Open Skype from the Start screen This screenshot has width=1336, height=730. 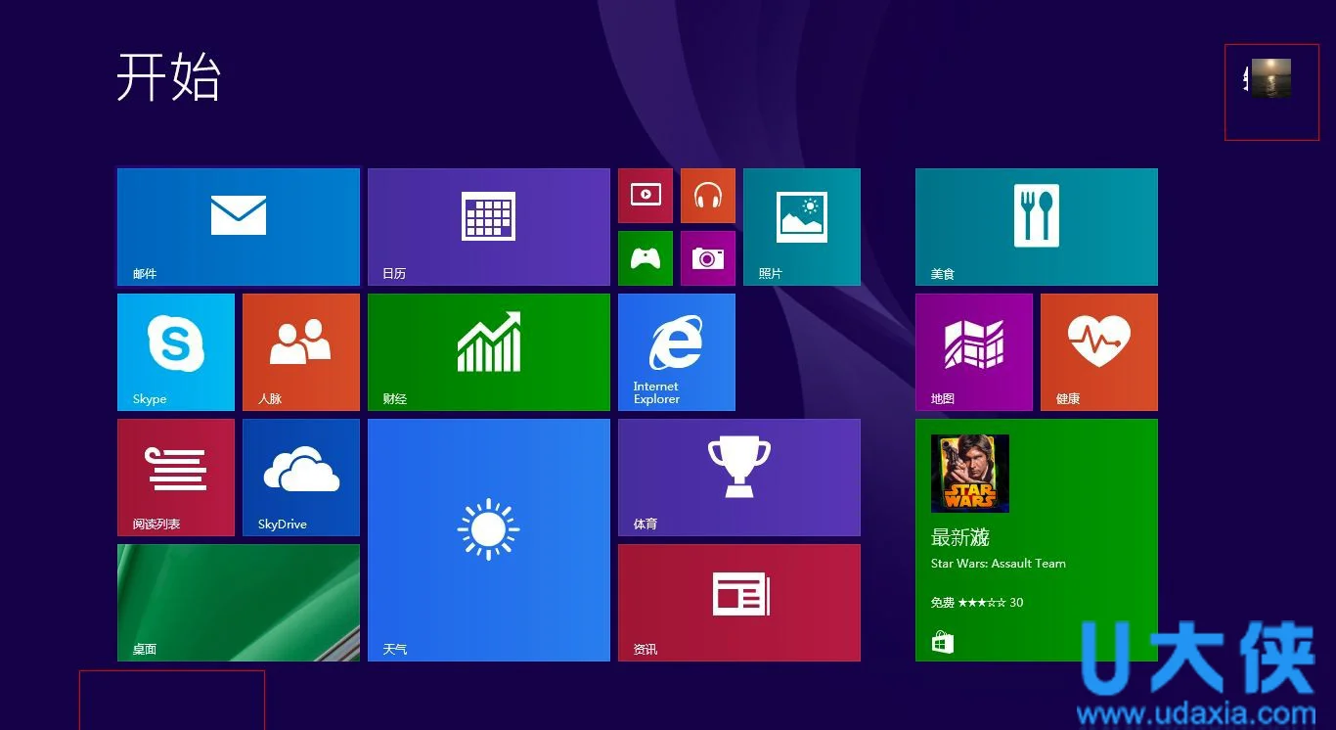coord(175,351)
